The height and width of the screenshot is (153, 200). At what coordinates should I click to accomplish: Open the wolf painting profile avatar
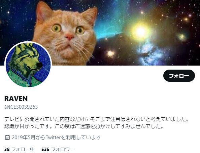pyautogui.click(x=28, y=65)
